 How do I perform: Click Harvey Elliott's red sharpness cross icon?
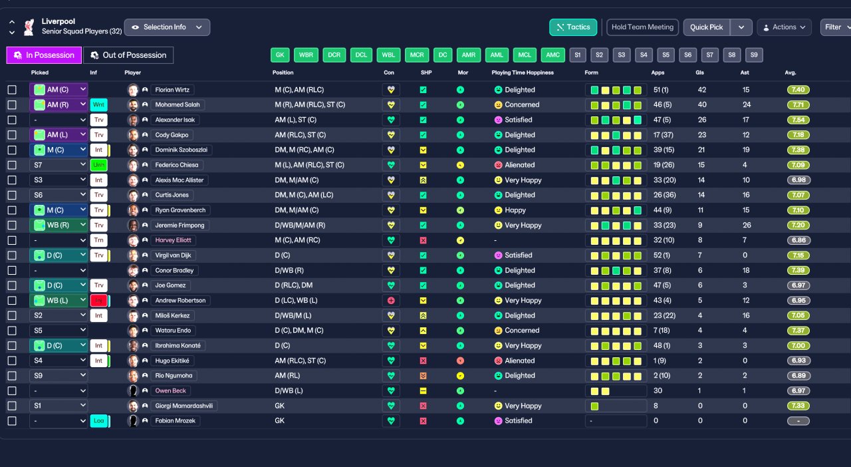pyautogui.click(x=424, y=240)
